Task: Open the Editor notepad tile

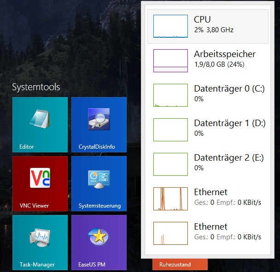Action: click(x=40, y=125)
